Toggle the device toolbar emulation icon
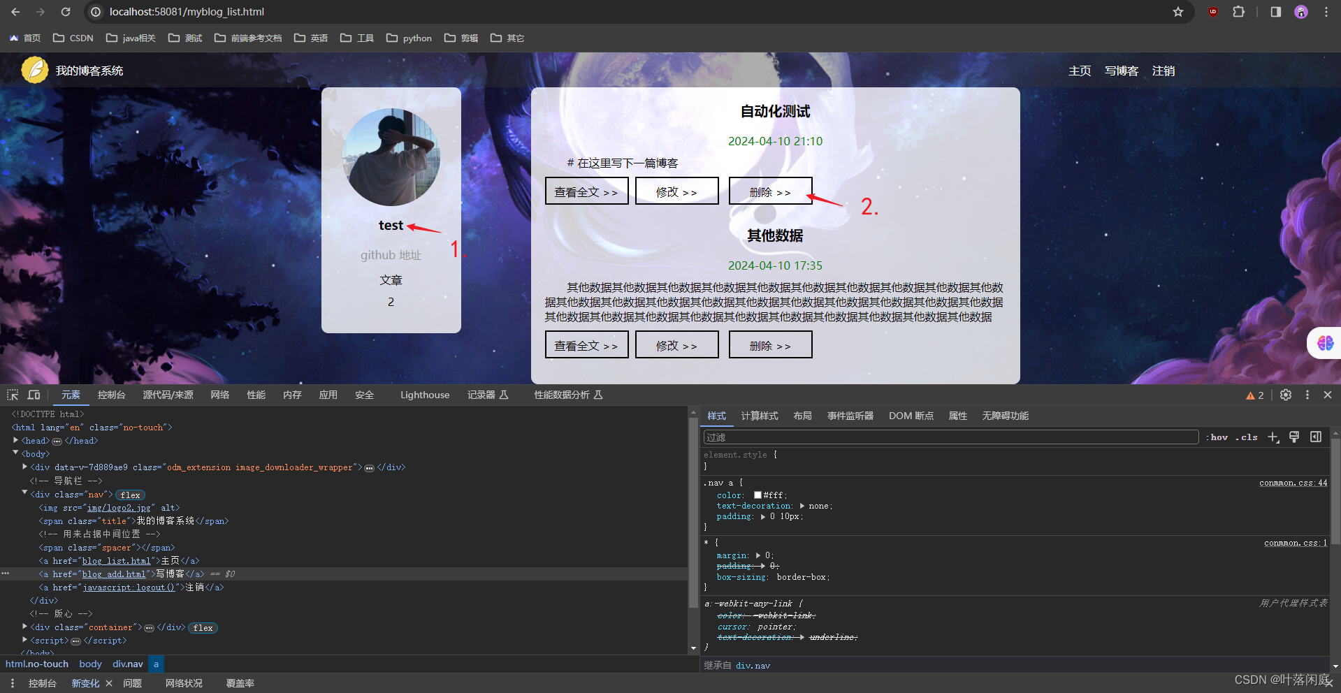 pos(34,395)
